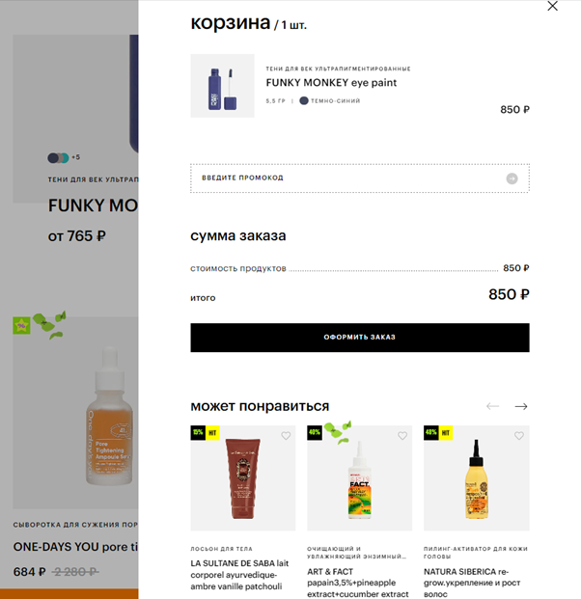Show next recommended products with right arrow
Image resolution: width=581 pixels, height=599 pixels.
(521, 406)
